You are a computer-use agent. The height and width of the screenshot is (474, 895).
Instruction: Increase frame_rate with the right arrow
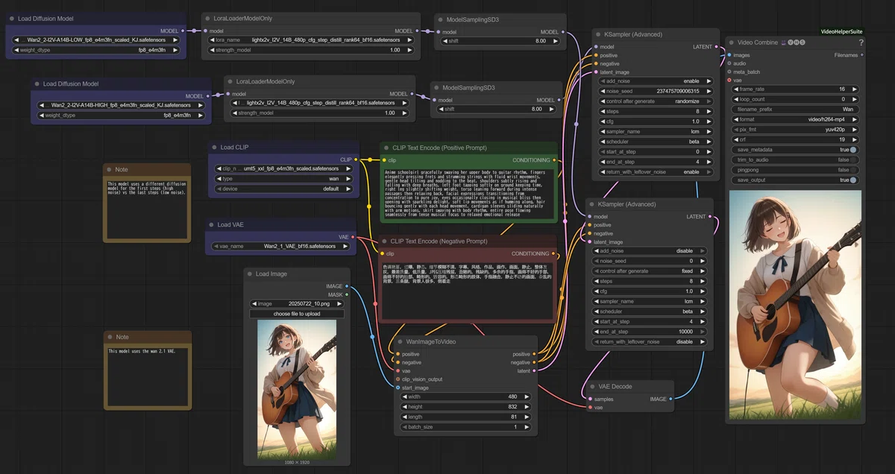(x=855, y=89)
